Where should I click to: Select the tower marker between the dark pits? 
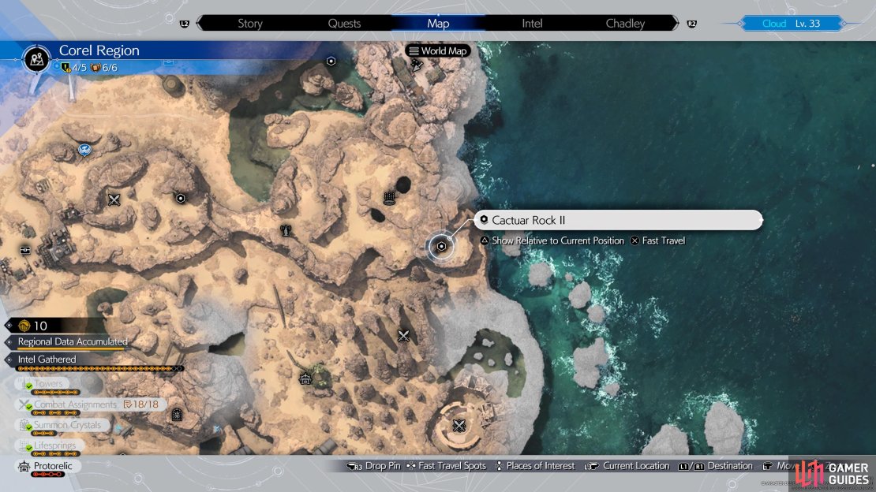pos(389,197)
